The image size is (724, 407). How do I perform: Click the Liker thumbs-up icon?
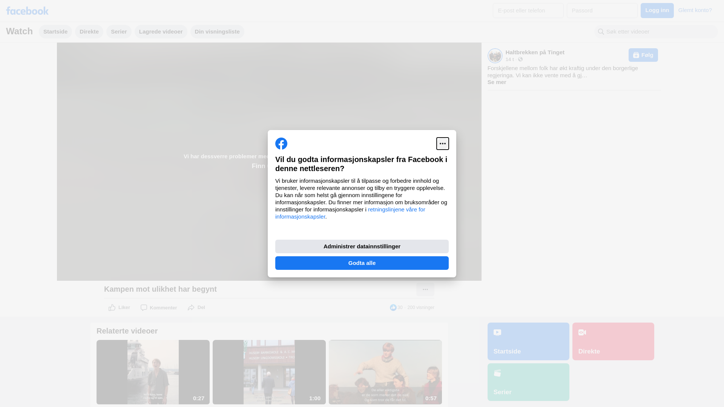click(x=112, y=308)
